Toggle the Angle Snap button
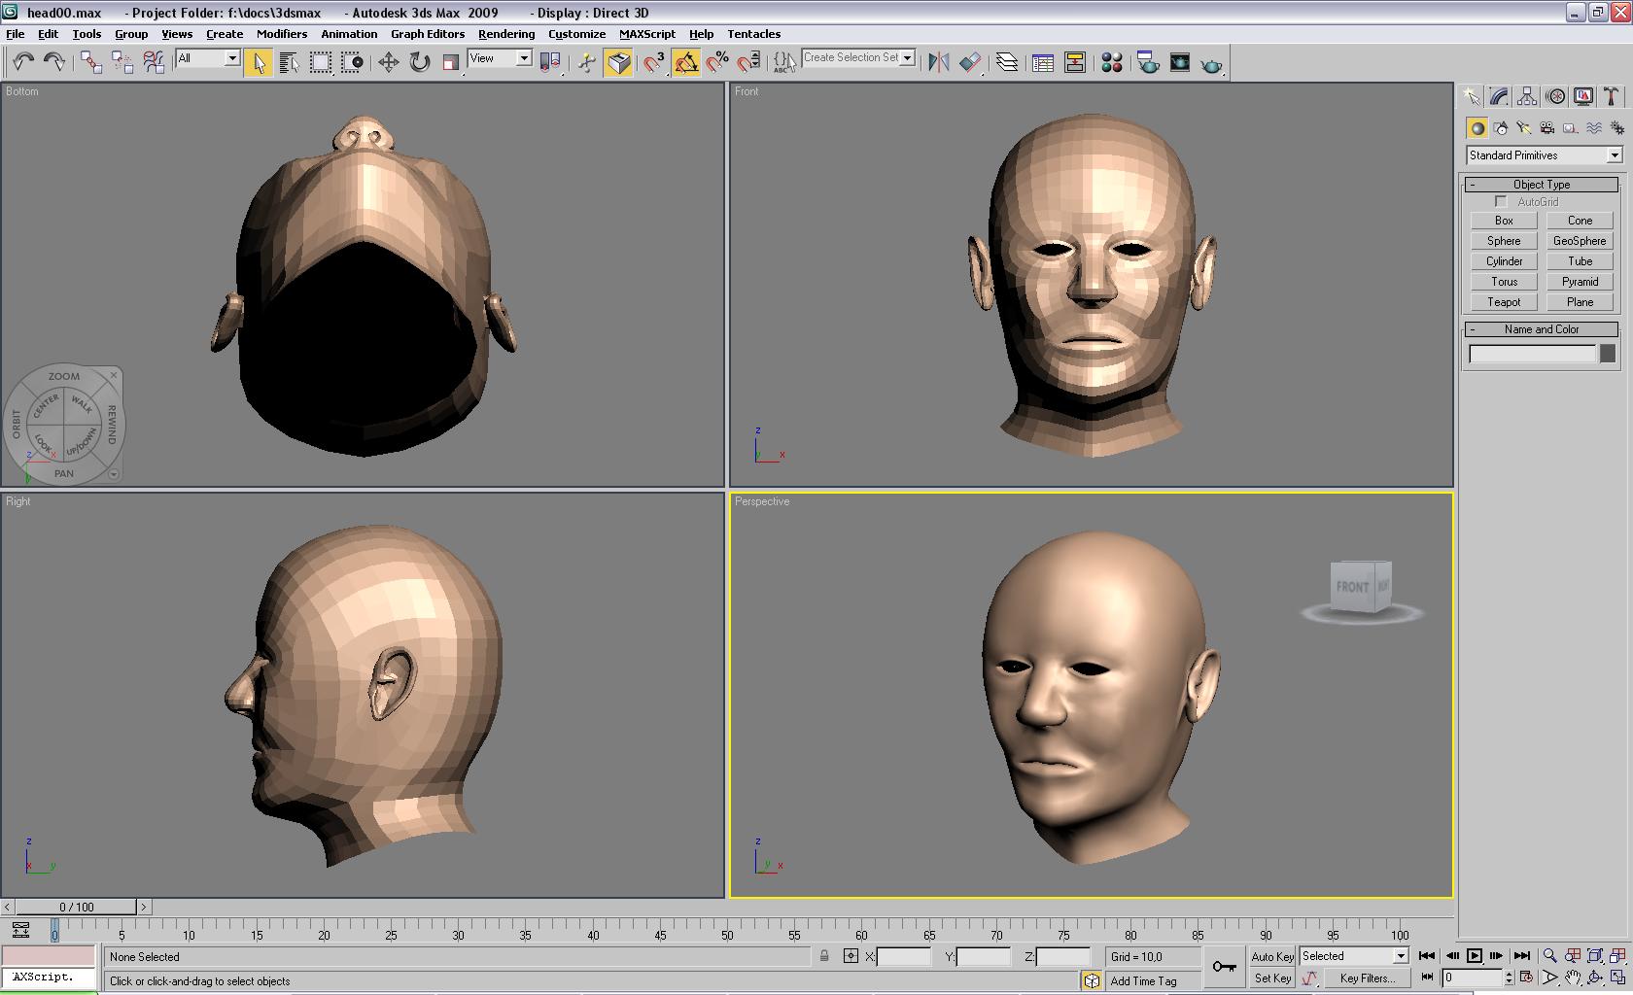This screenshot has width=1633, height=995. coord(686,63)
